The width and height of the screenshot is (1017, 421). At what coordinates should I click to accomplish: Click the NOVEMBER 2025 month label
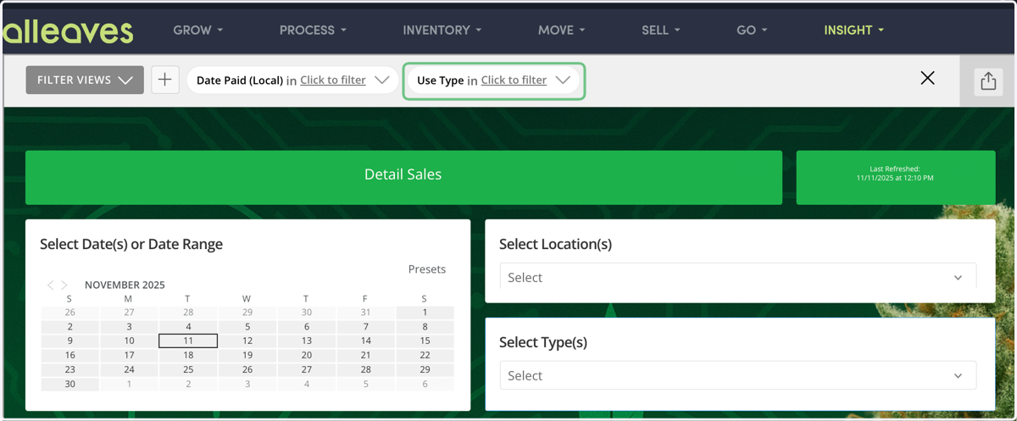click(125, 285)
